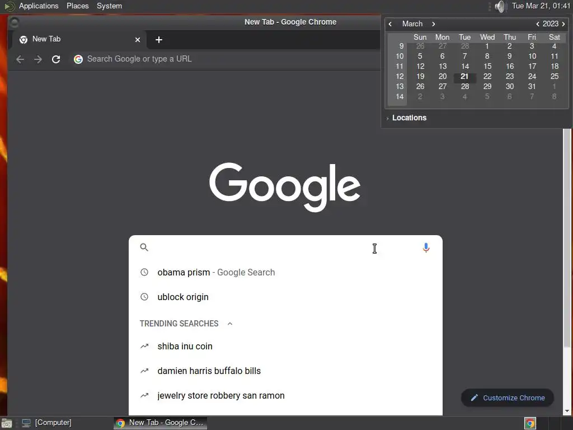
Task: Click the magnifier icon in the search box
Action: pyautogui.click(x=144, y=247)
